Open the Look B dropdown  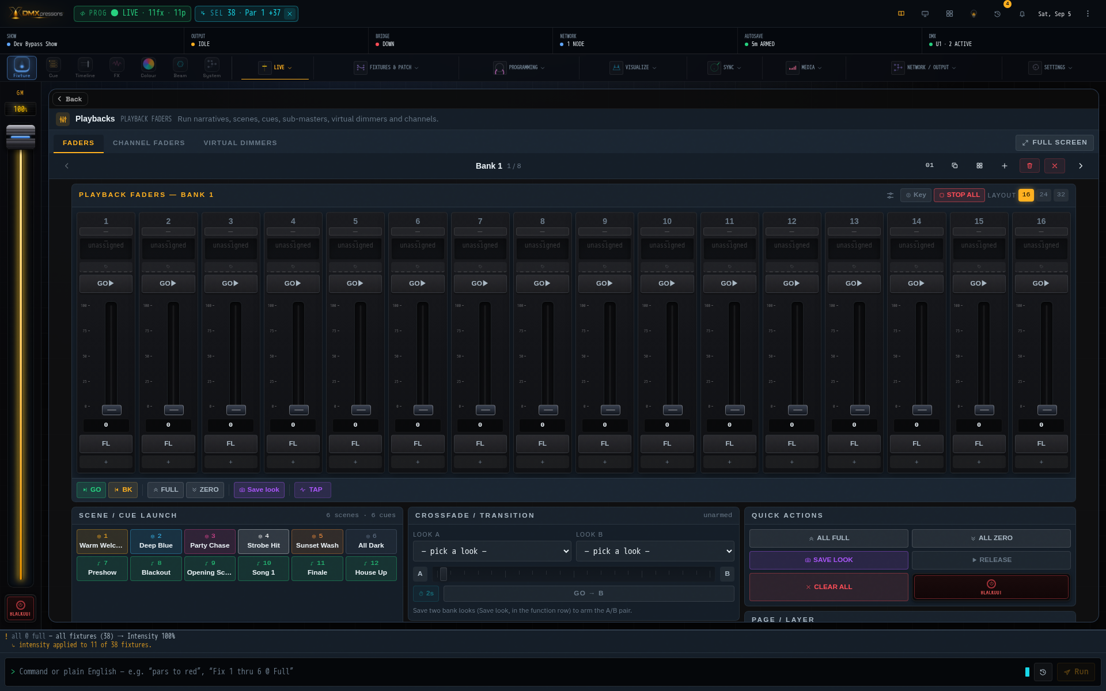pos(655,552)
